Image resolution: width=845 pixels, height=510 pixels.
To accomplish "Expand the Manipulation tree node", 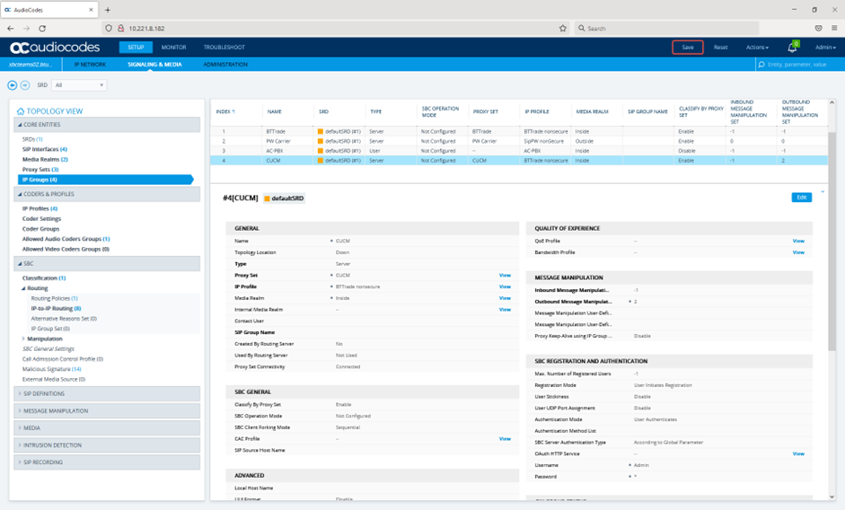I will [23, 339].
